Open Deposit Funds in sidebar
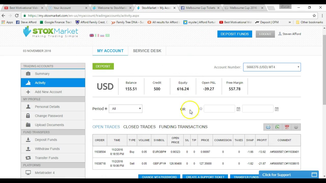The height and width of the screenshot is (183, 326). pos(53,140)
